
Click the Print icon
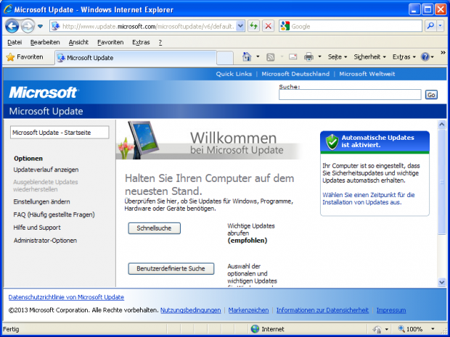pyautogui.click(x=308, y=57)
